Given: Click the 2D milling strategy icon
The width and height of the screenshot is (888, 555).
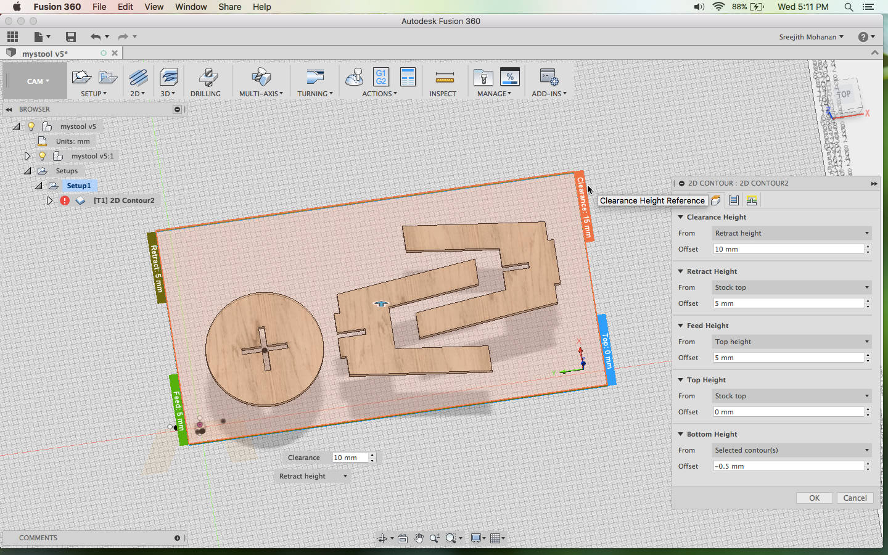Looking at the screenshot, I should tap(138, 78).
